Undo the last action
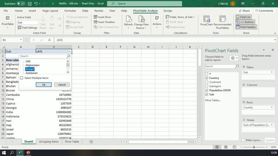The width and height of the screenshot is (278, 156). point(36,3)
